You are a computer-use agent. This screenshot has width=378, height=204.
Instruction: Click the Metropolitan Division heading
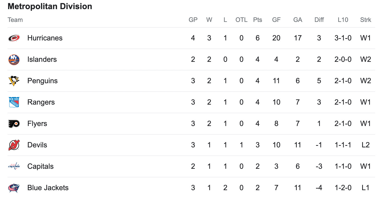pyautogui.click(x=50, y=6)
